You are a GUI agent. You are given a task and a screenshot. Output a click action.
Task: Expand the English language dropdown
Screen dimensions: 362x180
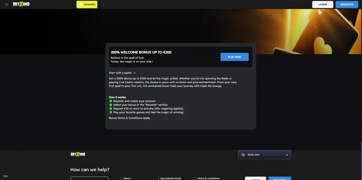(x=264, y=155)
